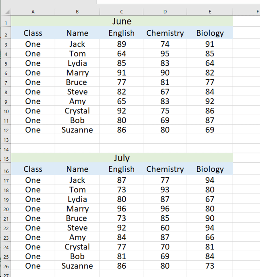
Task: Select Jack's June English score of 89
Action: point(121,44)
